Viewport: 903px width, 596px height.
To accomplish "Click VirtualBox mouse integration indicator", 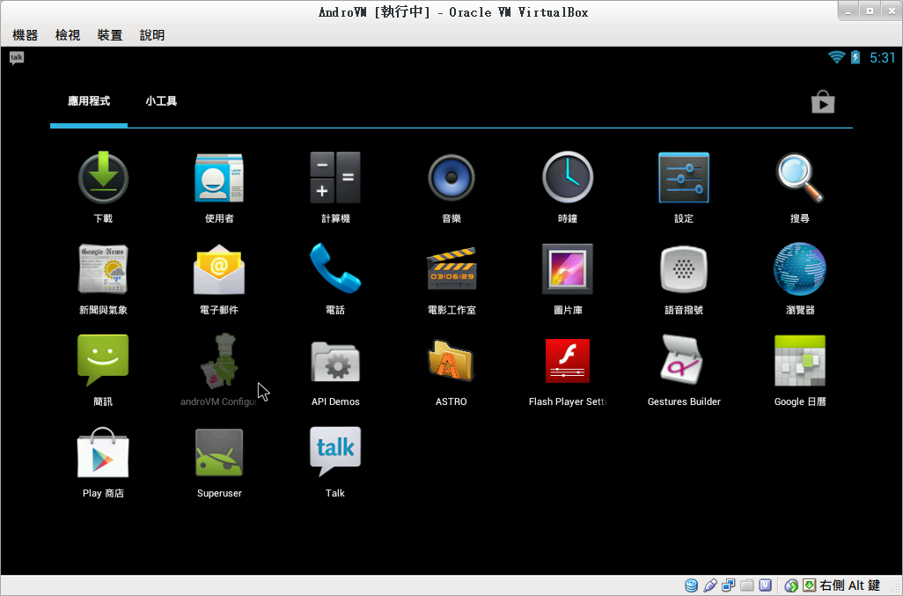I will 791,585.
